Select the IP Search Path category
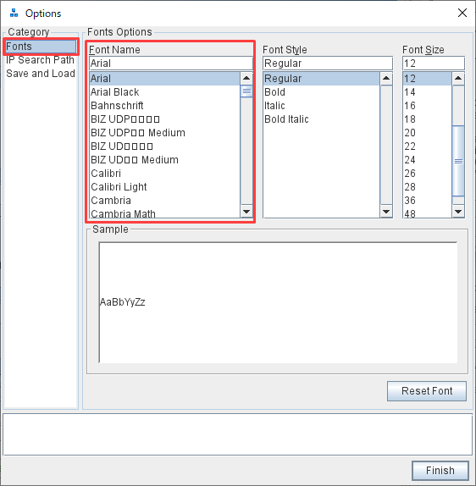 pyautogui.click(x=41, y=60)
